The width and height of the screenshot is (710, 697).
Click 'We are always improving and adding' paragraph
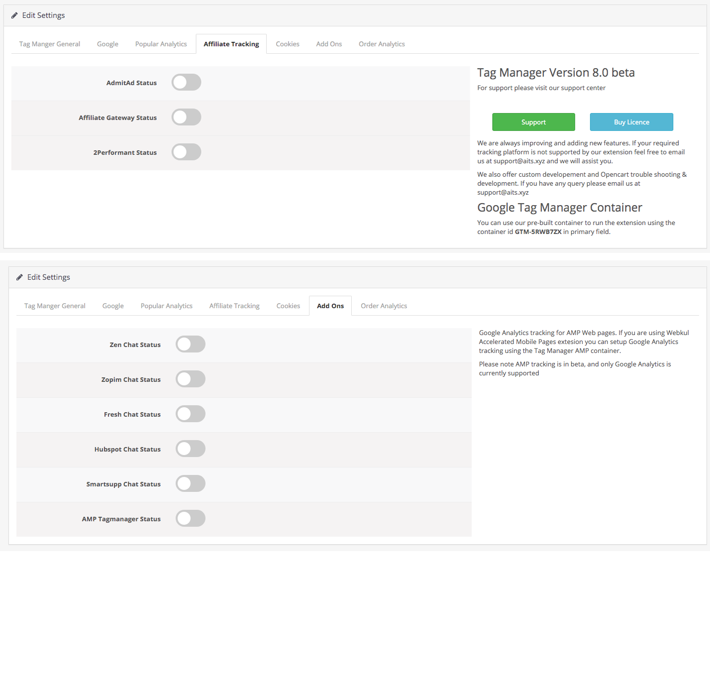click(x=581, y=152)
